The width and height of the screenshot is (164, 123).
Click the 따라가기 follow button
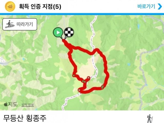point(20,24)
